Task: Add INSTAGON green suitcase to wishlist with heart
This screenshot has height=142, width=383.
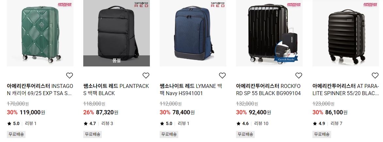Action: point(70,76)
